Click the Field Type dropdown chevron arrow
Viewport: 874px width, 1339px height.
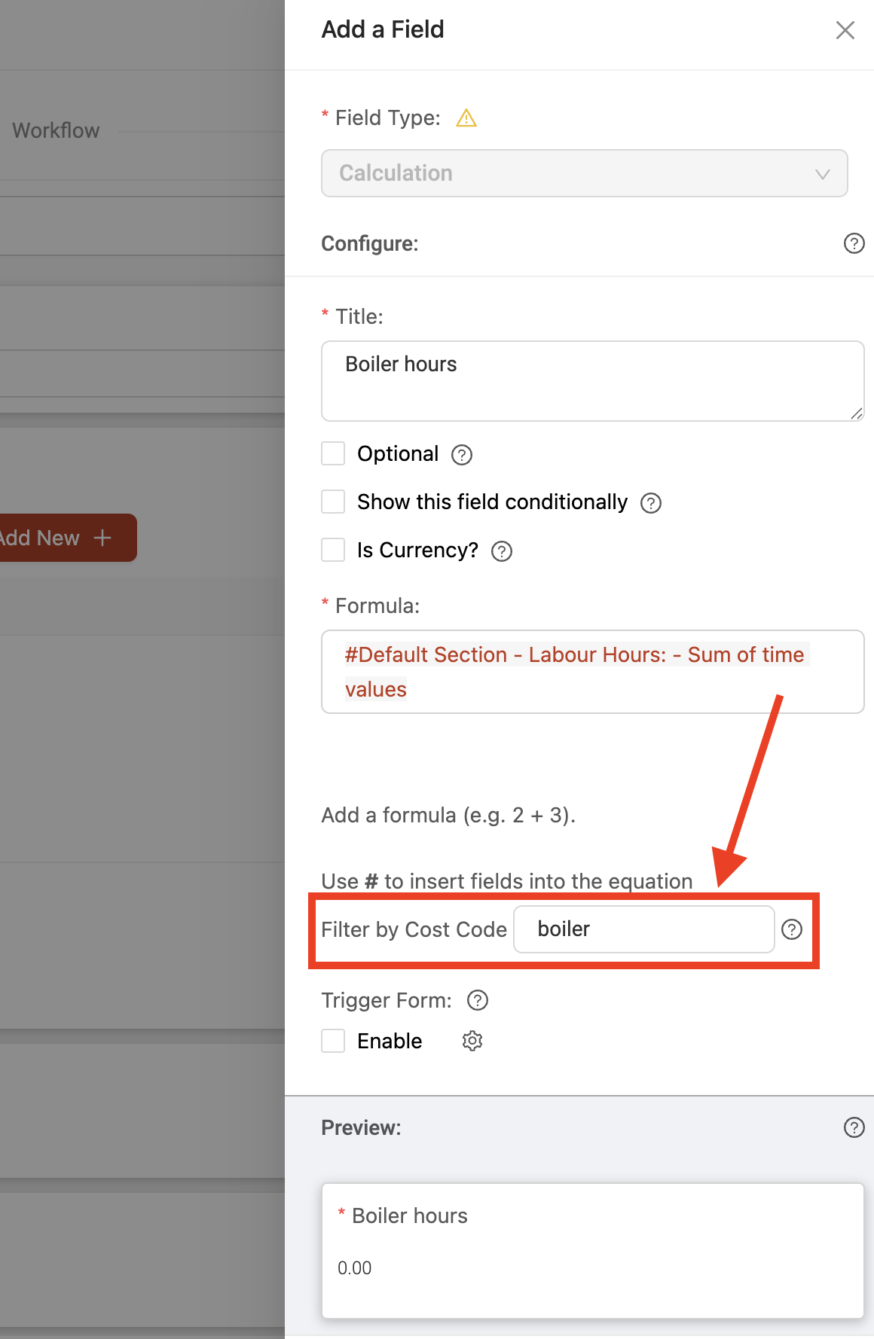click(822, 174)
